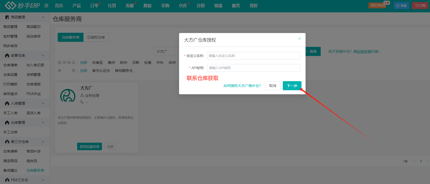Focus the API秘钥 input field

click(254, 68)
